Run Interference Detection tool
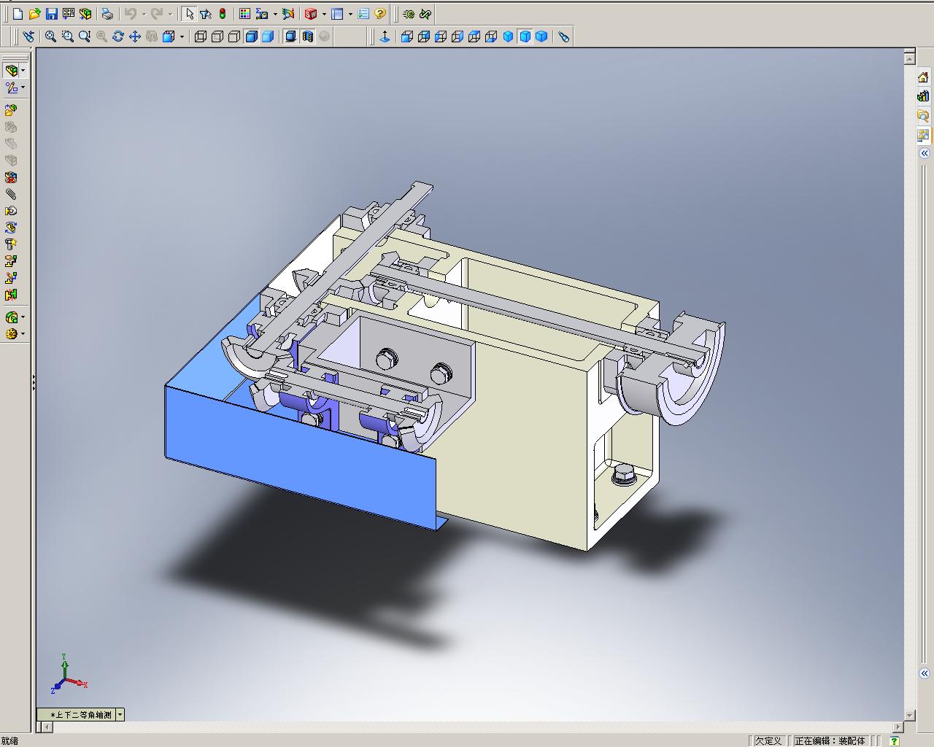The width and height of the screenshot is (934, 747). [11, 295]
